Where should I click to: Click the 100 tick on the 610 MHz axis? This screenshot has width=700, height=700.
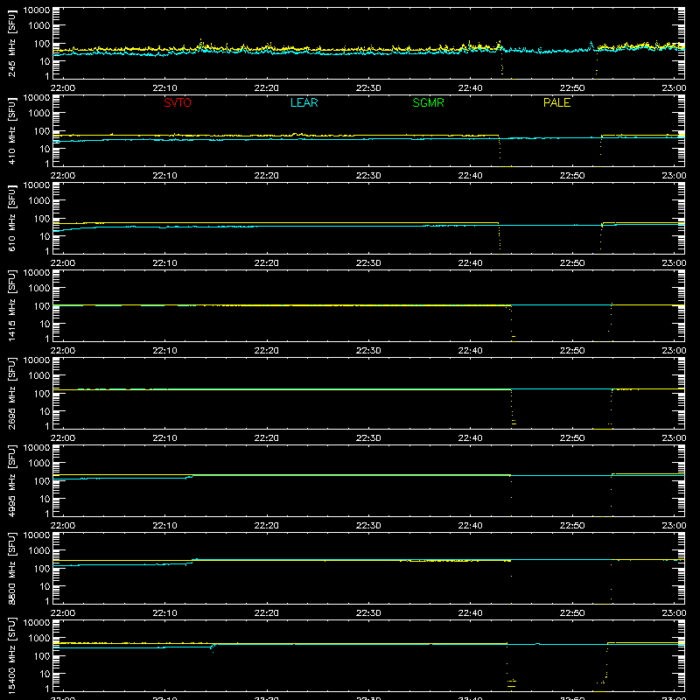click(42, 219)
